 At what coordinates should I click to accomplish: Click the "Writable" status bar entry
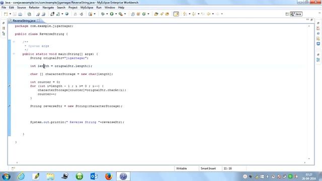pyautogui.click(x=181, y=168)
